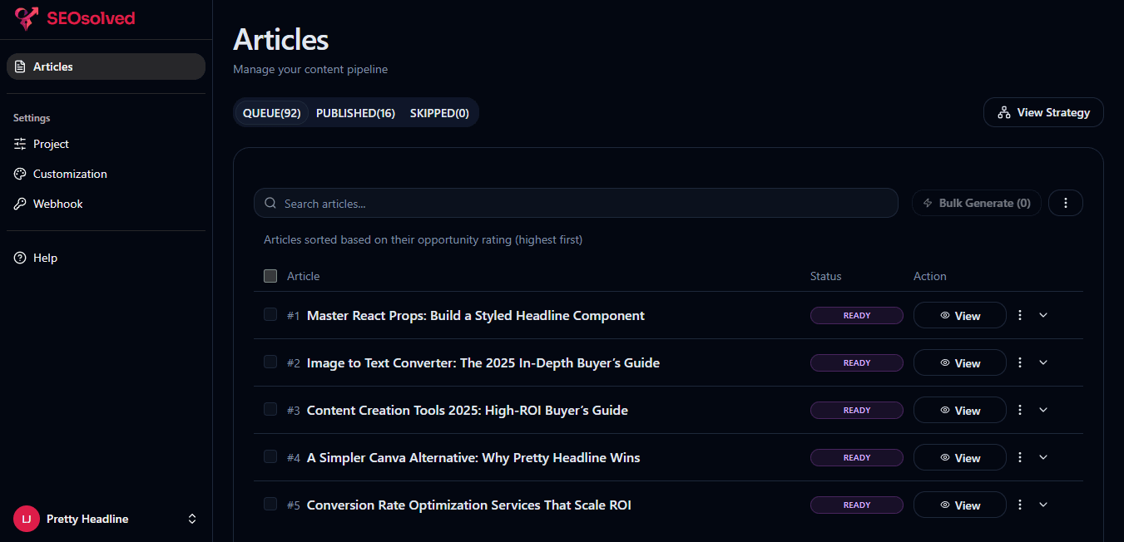Click the View Strategy button

pos(1042,113)
